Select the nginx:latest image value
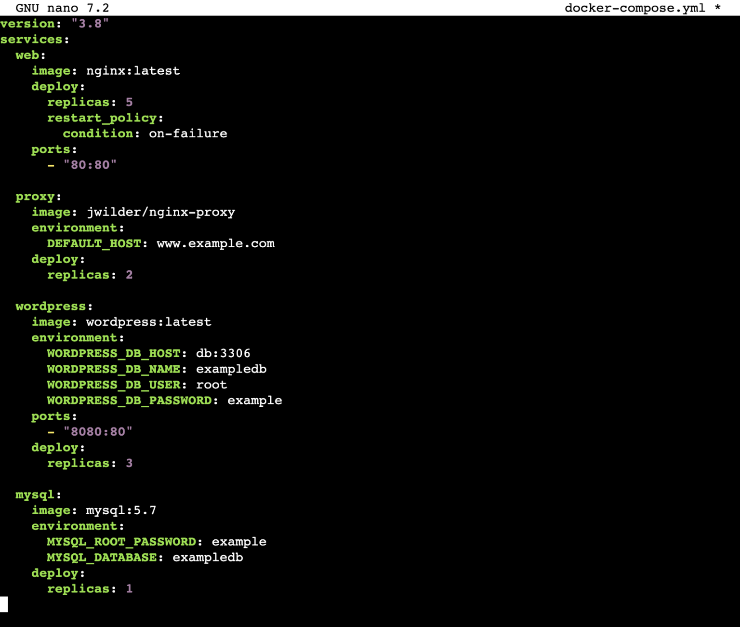 tap(132, 70)
